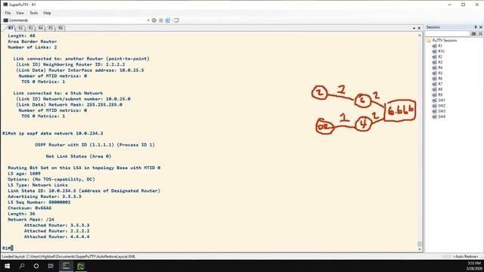Screen dimensions: 484x272
Task: Click the green app taskbar icon
Action: click(x=81, y=266)
